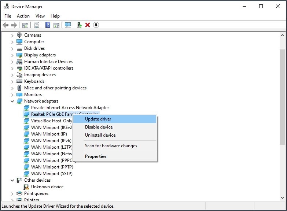The width and height of the screenshot is (287, 211).
Task: Click the IDE ATA/ATAPI controllers icon
Action: tap(19, 68)
